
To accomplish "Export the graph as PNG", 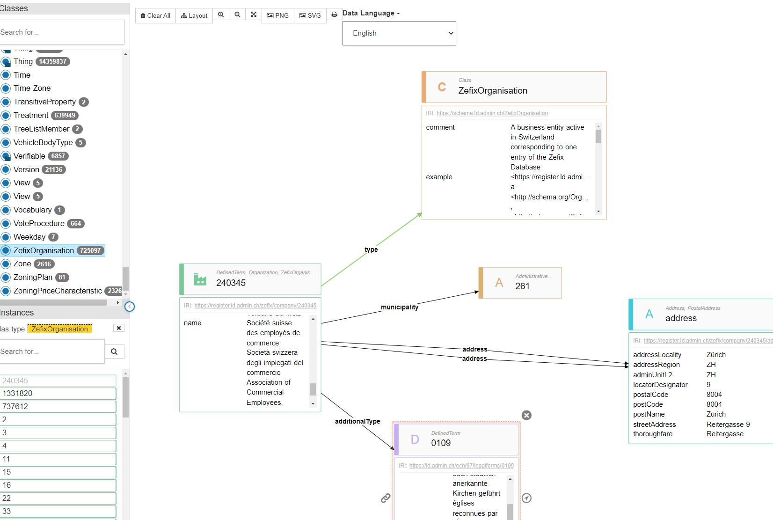I will (277, 15).
